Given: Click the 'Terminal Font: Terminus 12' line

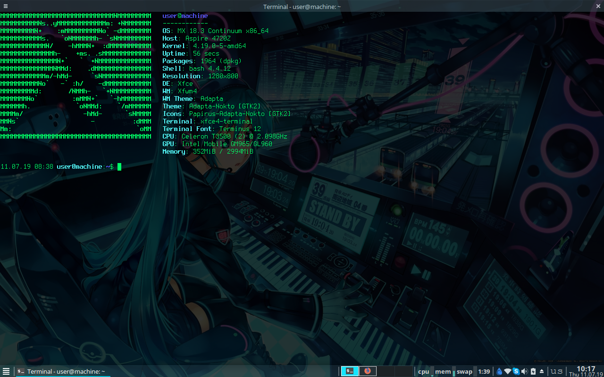Looking at the screenshot, I should point(211,129).
